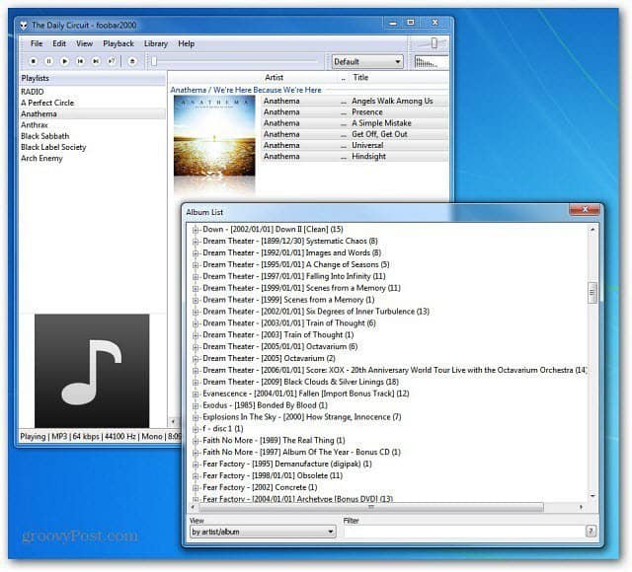The height and width of the screenshot is (572, 632).
Task: Click the Album List horizontal scrollbar
Action: pyautogui.click(x=371, y=507)
